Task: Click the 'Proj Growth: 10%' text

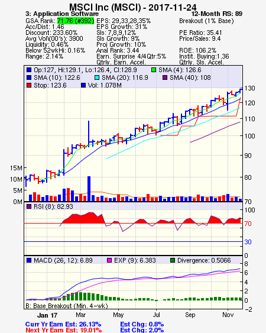Action: click(121, 44)
